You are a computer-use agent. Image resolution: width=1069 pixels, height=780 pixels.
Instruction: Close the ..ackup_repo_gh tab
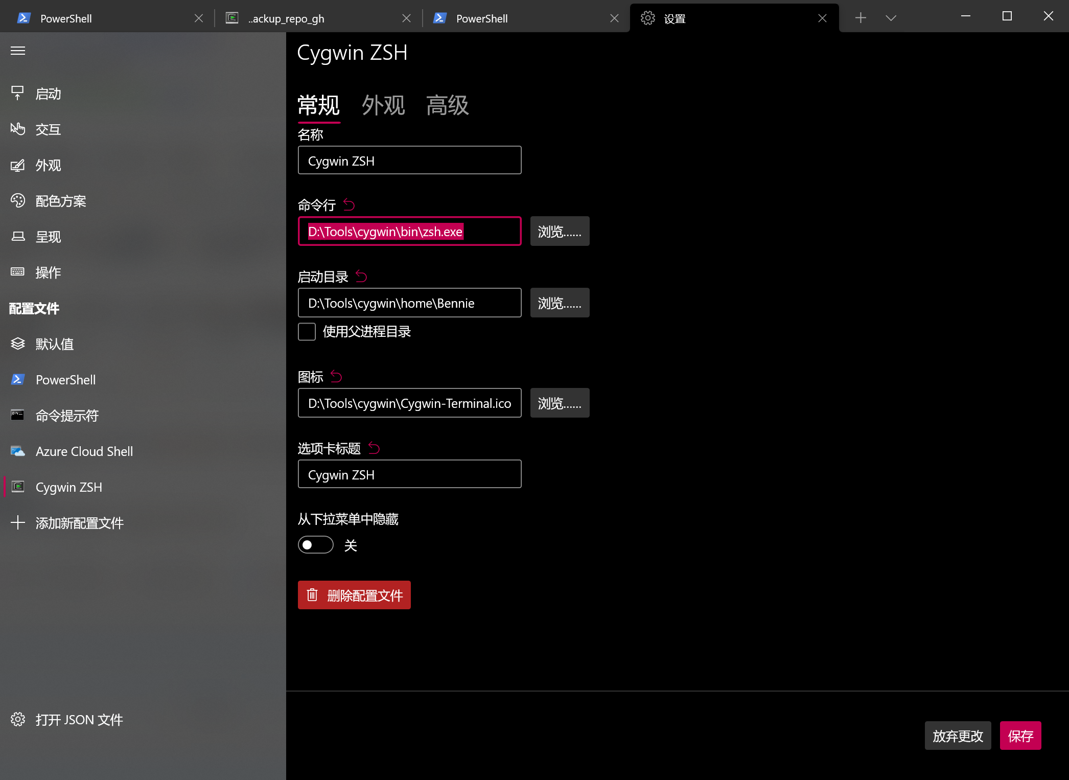tap(406, 18)
